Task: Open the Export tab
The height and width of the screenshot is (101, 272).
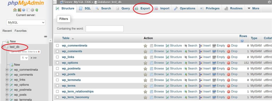Action: click(x=142, y=8)
